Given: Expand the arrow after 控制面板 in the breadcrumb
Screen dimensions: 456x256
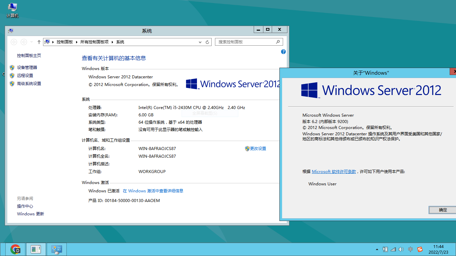Looking at the screenshot, I should 77,42.
